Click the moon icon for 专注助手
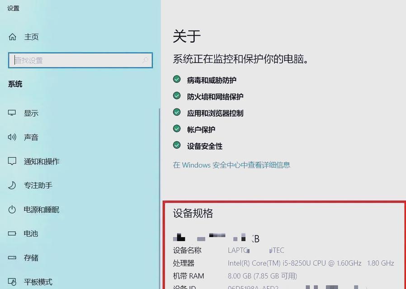406x289 pixels. click(x=12, y=185)
